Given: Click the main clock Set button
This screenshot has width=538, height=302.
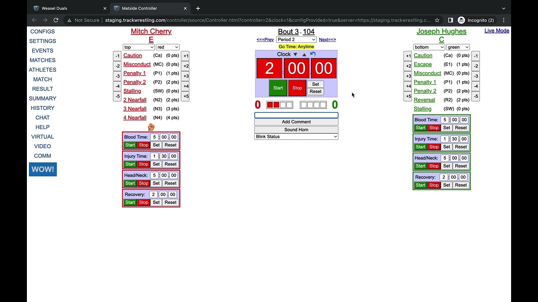Looking at the screenshot, I should tap(316, 84).
